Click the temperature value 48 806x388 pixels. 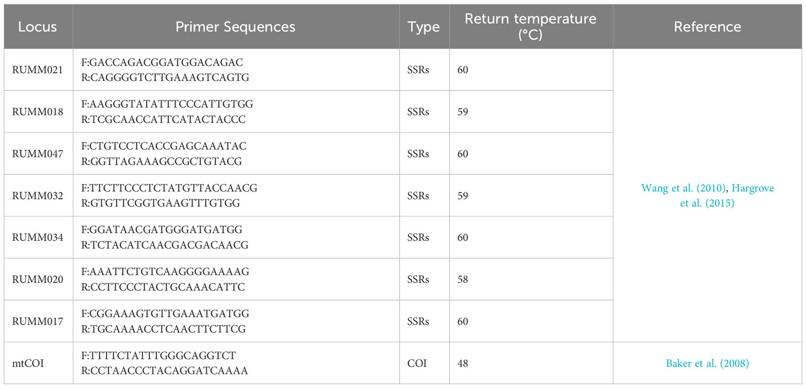point(463,363)
